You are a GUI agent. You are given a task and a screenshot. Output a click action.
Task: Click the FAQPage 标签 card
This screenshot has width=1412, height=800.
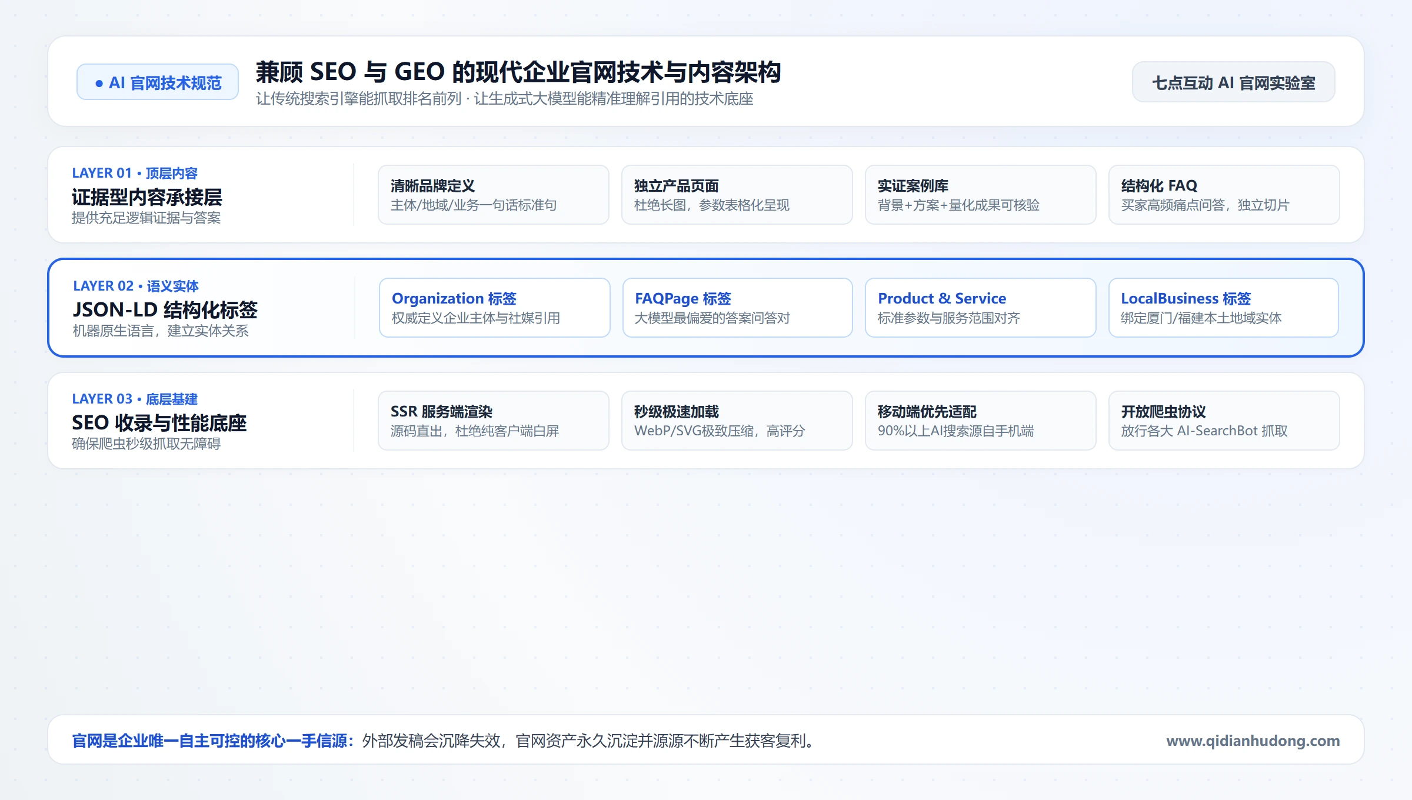(738, 308)
